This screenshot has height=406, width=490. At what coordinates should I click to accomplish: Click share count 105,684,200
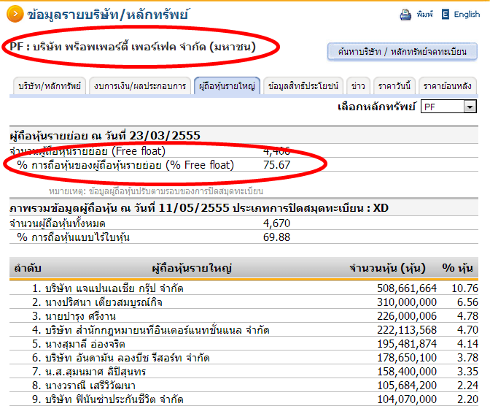point(407,386)
